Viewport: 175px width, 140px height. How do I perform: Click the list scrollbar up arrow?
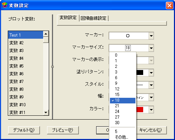46,34
